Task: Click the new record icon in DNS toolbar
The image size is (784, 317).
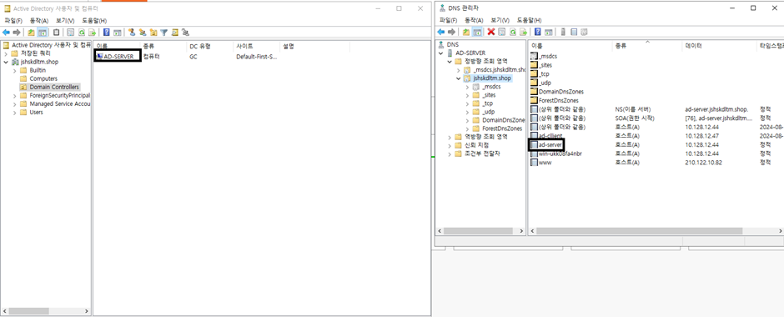Action: pyautogui.click(x=574, y=32)
